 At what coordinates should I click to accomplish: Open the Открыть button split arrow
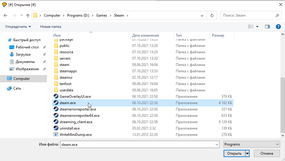tap(247, 153)
